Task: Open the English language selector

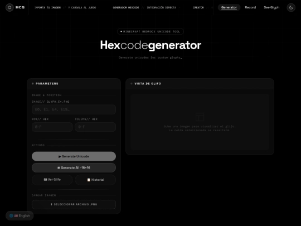Action: click(x=20, y=215)
